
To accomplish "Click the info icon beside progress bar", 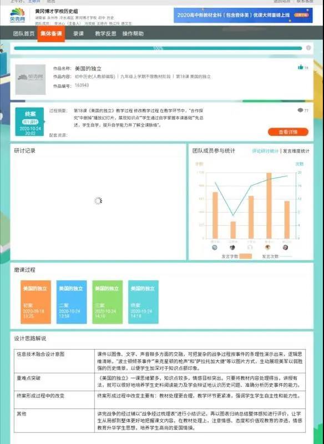I will tap(308, 48).
